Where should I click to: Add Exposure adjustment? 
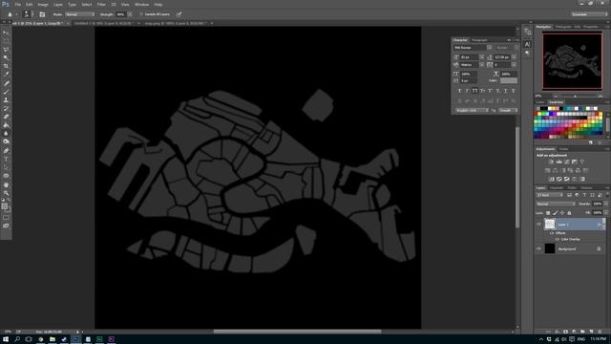[575, 161]
